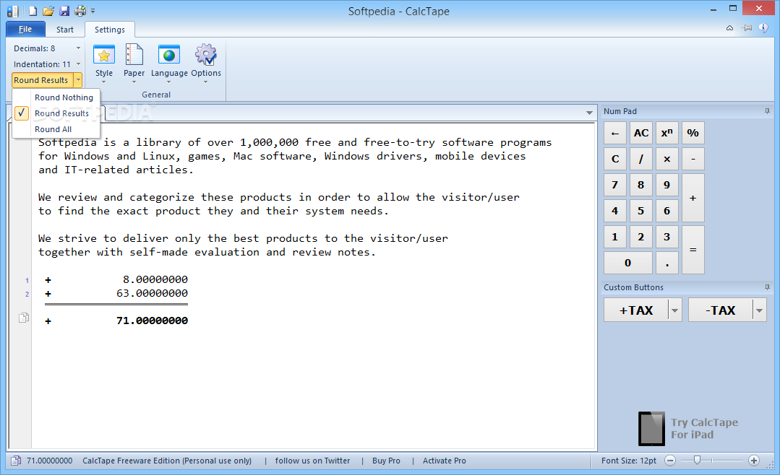Click the Round Results split button label

click(x=43, y=80)
